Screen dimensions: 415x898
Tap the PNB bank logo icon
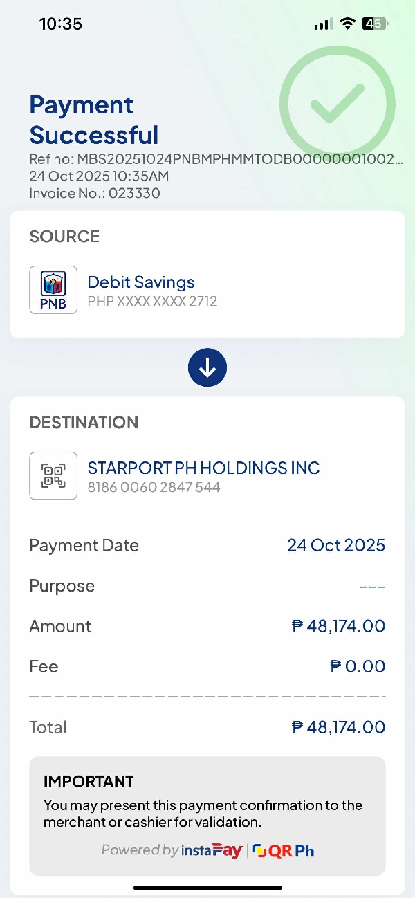coord(53,290)
